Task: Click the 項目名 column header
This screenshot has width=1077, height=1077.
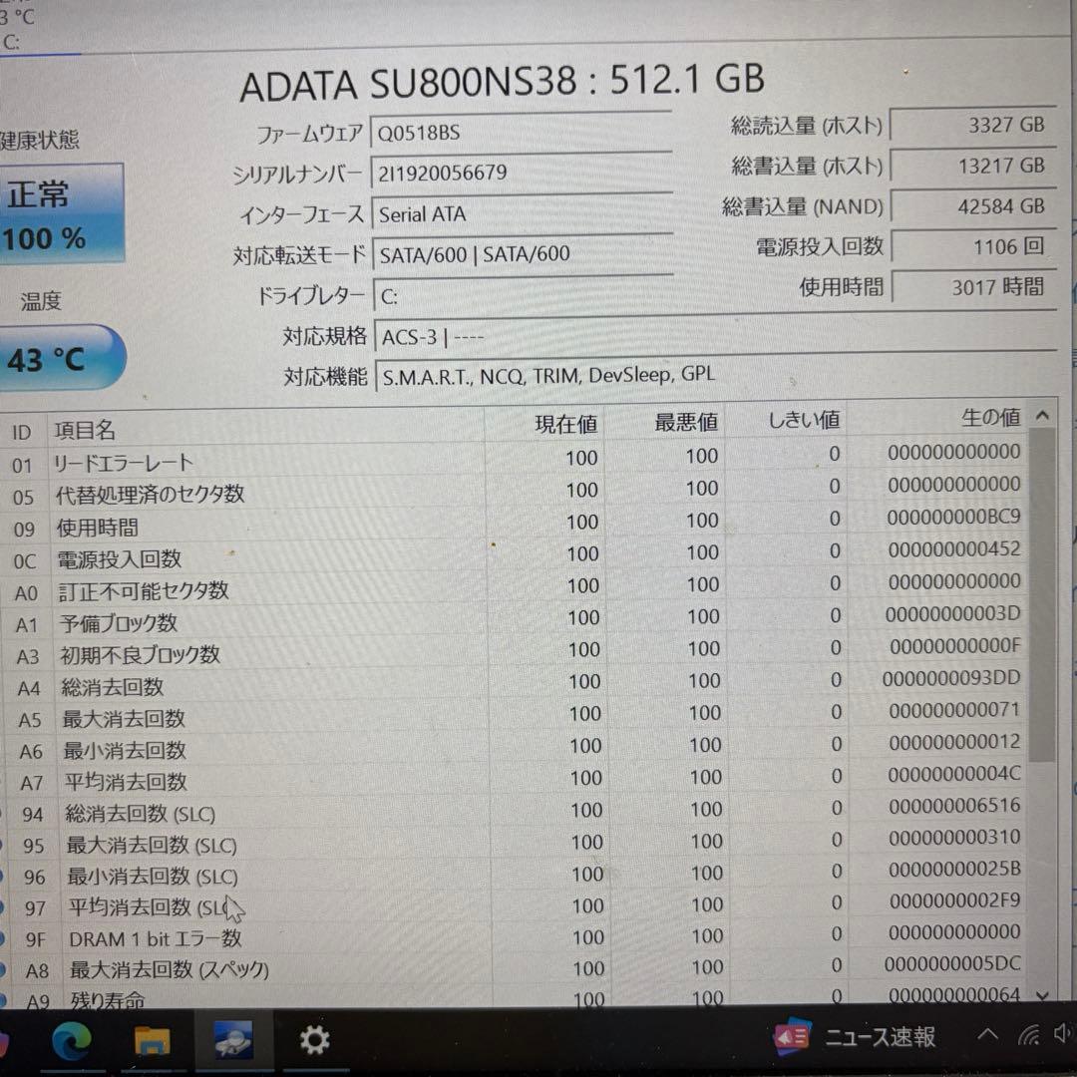Action: pos(266,427)
